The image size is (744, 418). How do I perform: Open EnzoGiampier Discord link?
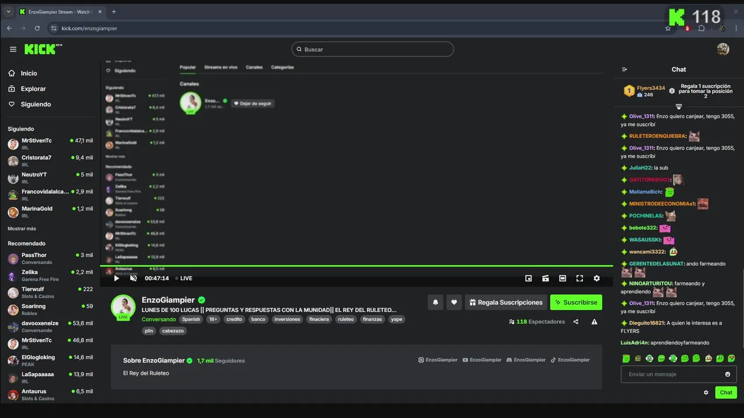pyautogui.click(x=526, y=360)
